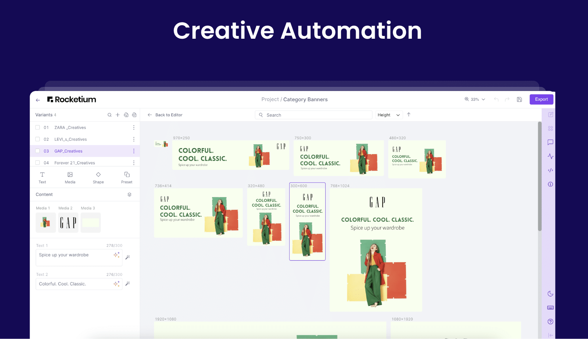Click the redo arrow in top bar
588x339 pixels.
[x=507, y=99]
